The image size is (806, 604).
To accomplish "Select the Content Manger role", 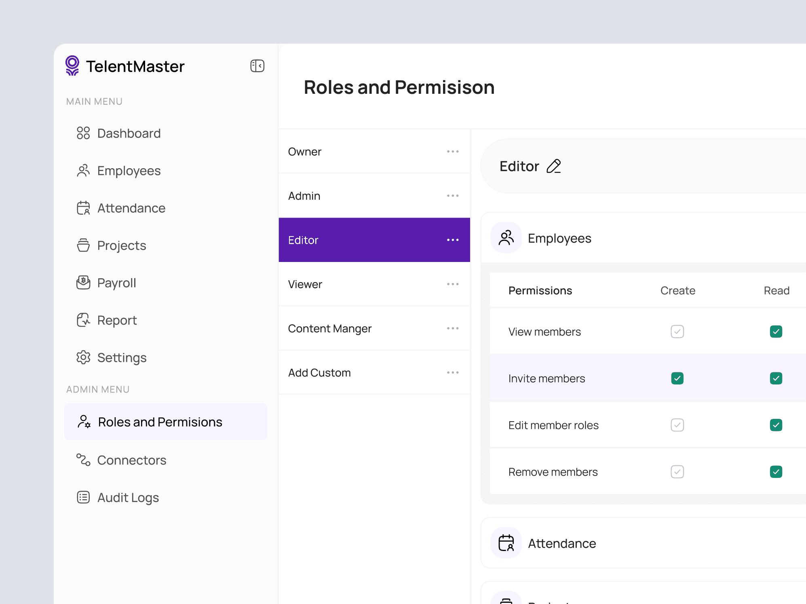I will [x=374, y=328].
